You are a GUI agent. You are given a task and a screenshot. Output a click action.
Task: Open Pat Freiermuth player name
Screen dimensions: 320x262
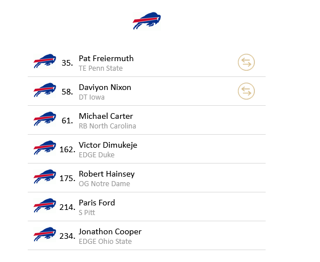[106, 58]
